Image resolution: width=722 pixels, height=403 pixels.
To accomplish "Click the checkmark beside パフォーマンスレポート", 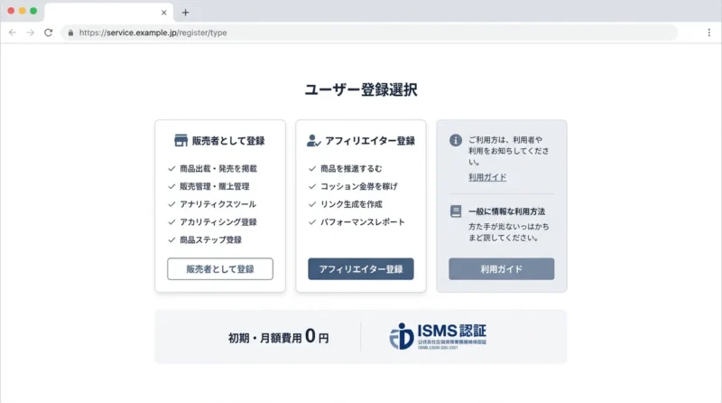I will (312, 221).
